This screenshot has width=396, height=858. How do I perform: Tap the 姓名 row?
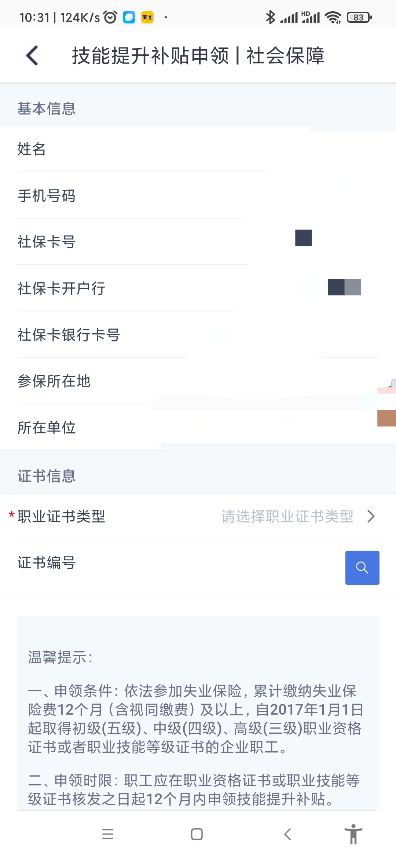(198, 149)
